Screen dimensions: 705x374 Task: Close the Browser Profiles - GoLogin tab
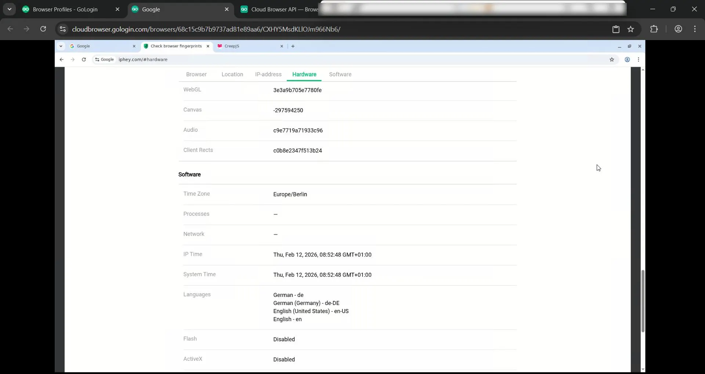(117, 10)
